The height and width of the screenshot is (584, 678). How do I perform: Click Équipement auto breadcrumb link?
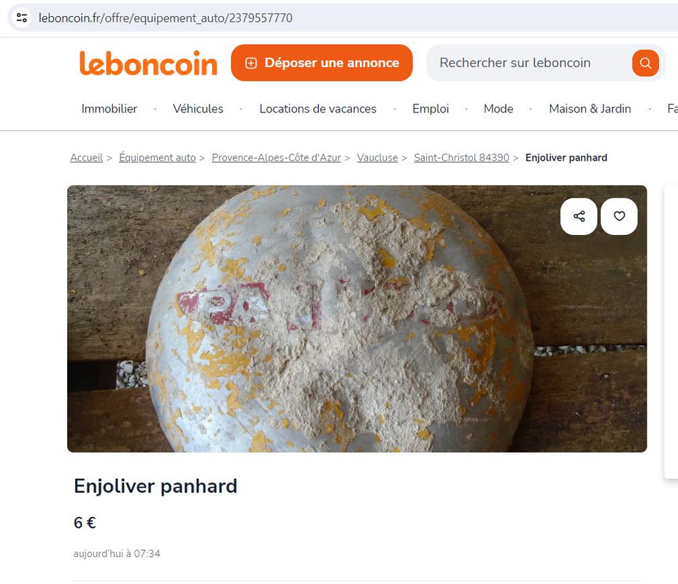tap(158, 158)
